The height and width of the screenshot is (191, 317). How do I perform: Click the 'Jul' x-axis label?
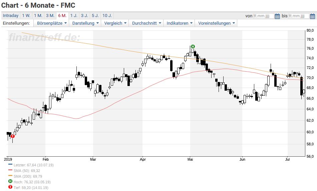[288, 159]
